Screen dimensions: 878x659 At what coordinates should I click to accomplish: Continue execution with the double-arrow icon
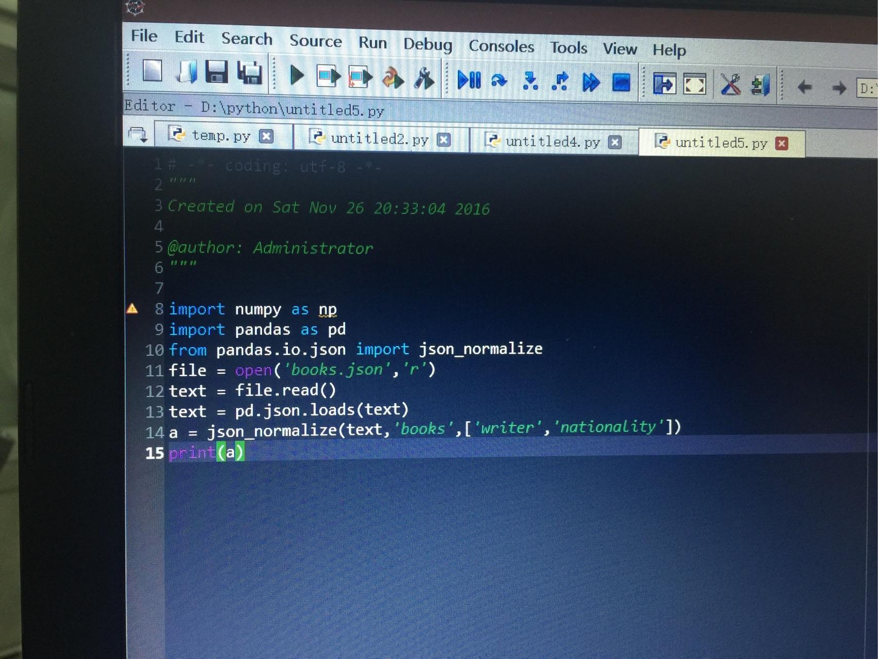pyautogui.click(x=591, y=82)
